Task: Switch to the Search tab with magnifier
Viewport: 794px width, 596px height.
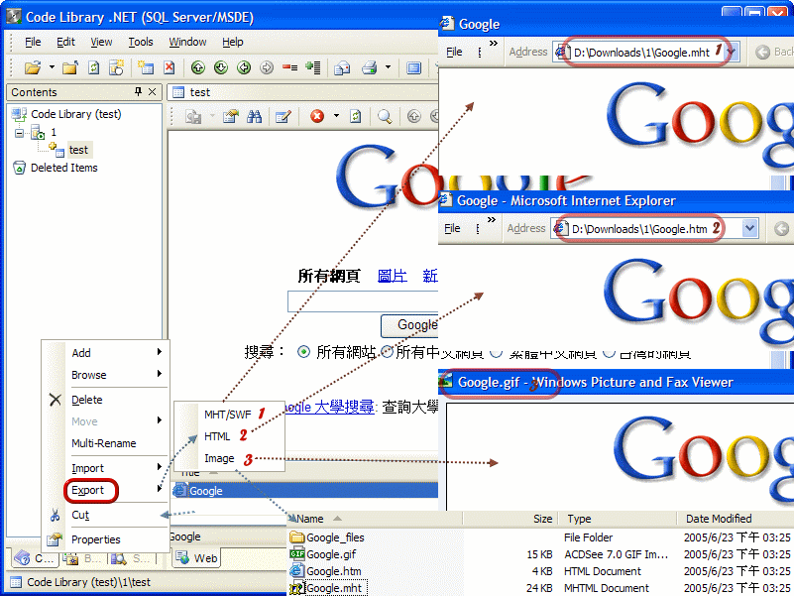Action: [x=131, y=558]
